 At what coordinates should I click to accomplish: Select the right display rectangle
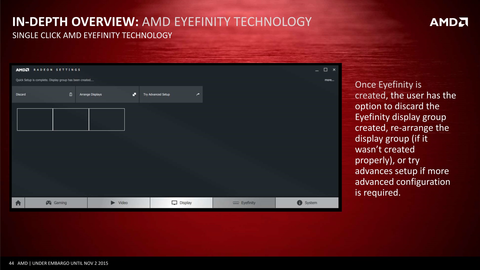point(107,119)
